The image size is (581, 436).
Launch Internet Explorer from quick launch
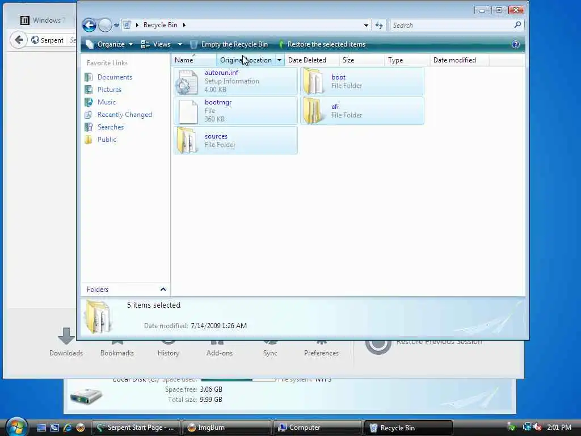click(x=68, y=427)
